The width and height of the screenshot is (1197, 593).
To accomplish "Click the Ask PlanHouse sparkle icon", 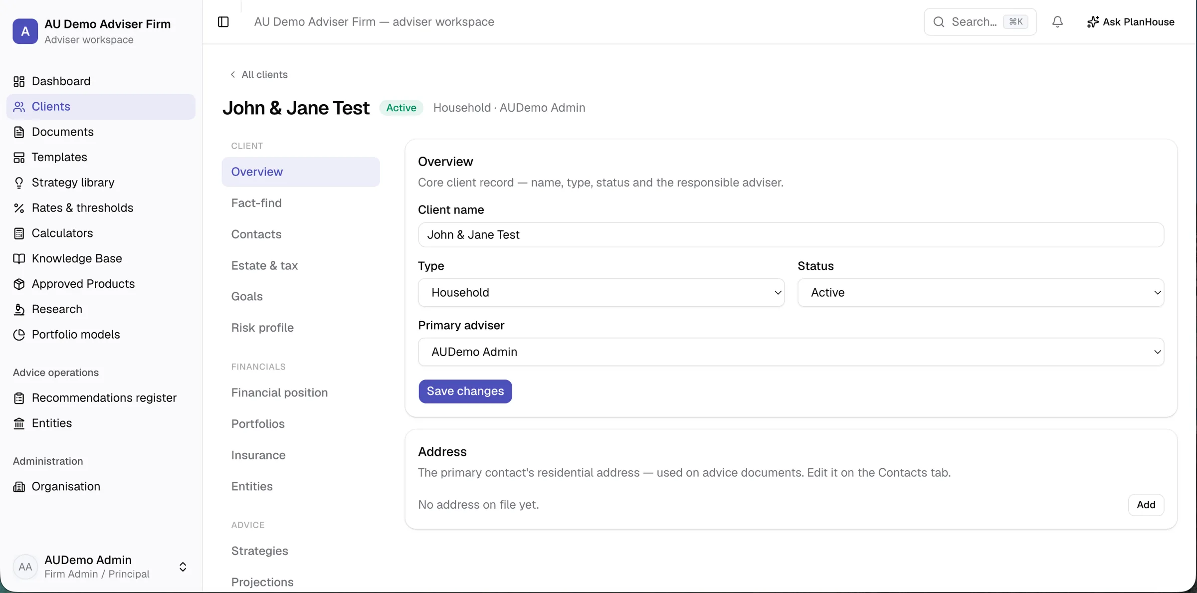I will 1093,22.
